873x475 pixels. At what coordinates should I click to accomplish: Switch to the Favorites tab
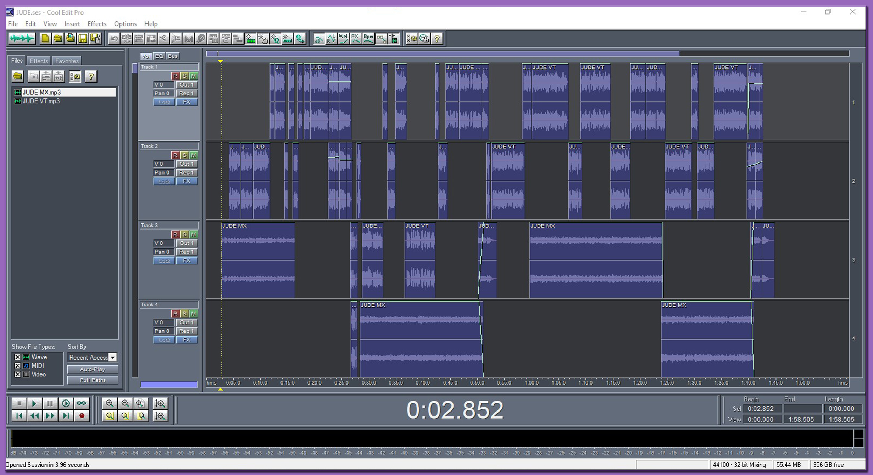tap(67, 61)
